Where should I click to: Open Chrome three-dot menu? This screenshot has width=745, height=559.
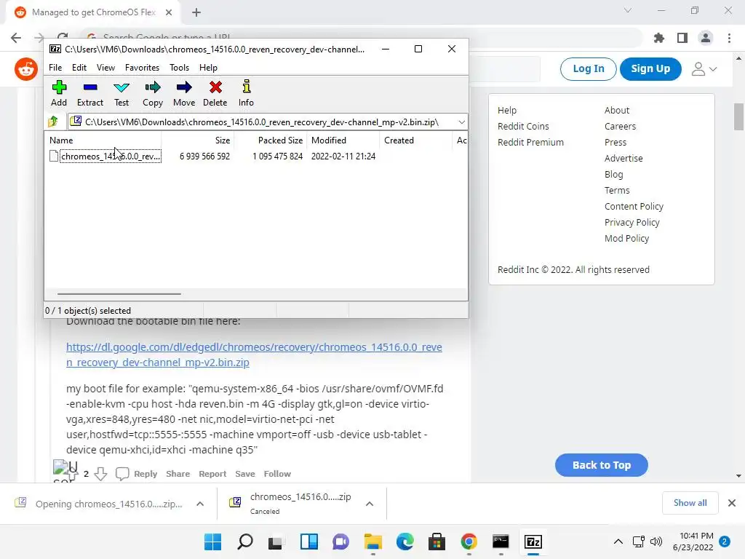click(729, 38)
